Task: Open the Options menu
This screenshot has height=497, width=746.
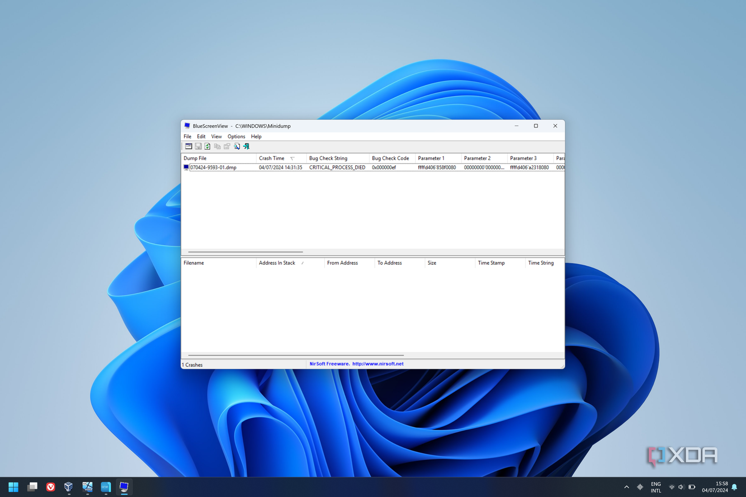Action: (x=236, y=136)
